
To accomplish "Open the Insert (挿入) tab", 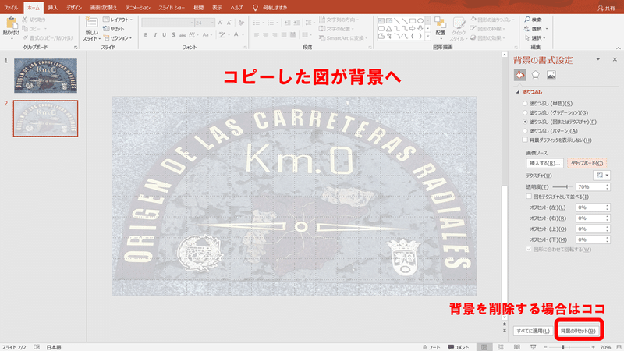I will coord(53,8).
